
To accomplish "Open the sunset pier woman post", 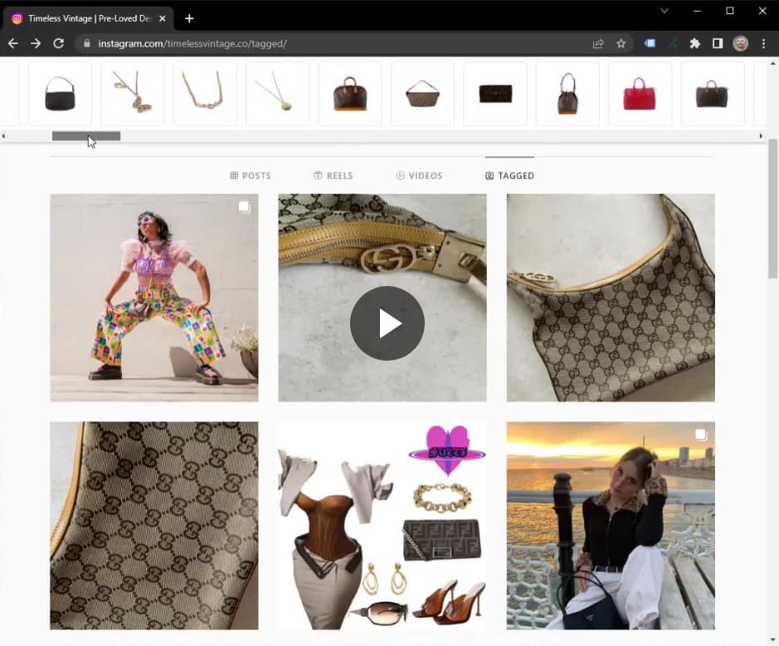I will click(x=611, y=526).
